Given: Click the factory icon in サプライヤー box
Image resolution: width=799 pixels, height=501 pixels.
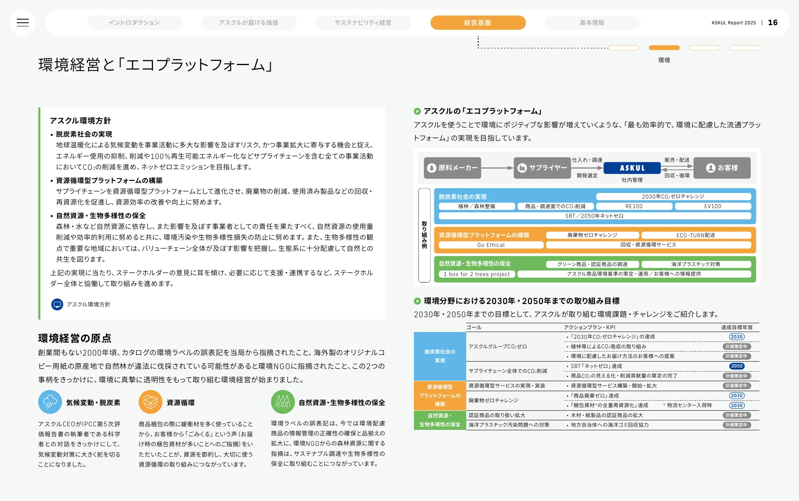Looking at the screenshot, I should tap(522, 168).
